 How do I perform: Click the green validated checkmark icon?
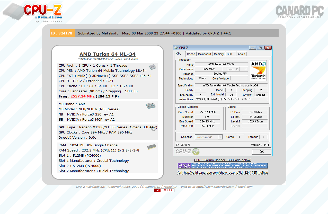click(x=196, y=151)
